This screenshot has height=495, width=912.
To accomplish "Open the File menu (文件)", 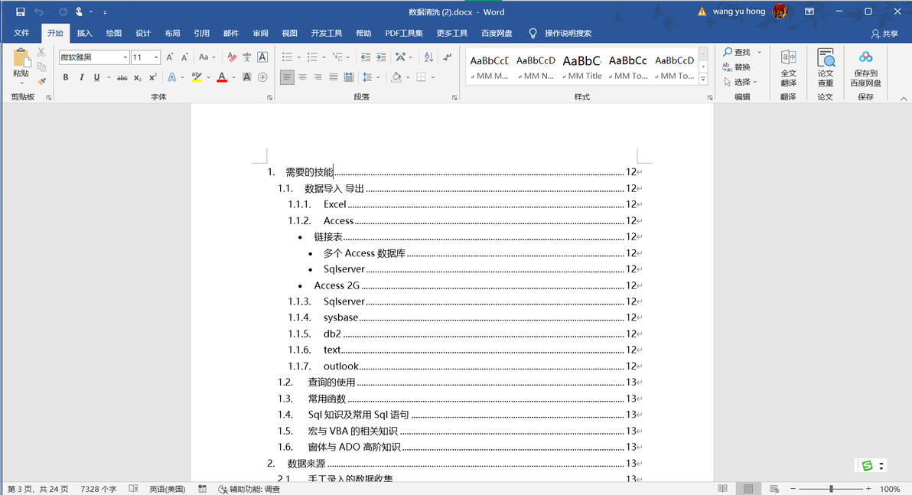I will click(21, 33).
